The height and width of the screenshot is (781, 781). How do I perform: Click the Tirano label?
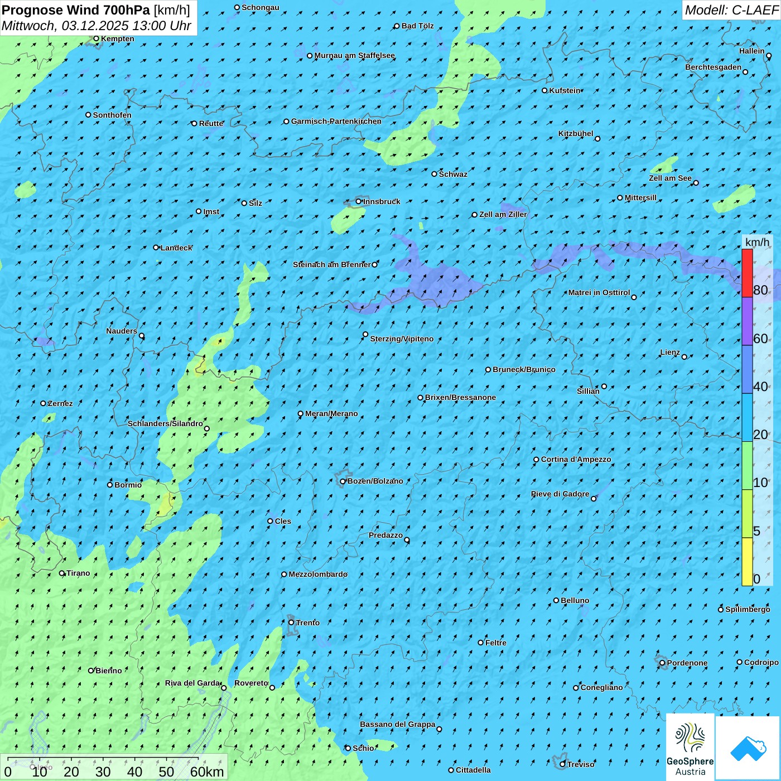click(x=78, y=573)
